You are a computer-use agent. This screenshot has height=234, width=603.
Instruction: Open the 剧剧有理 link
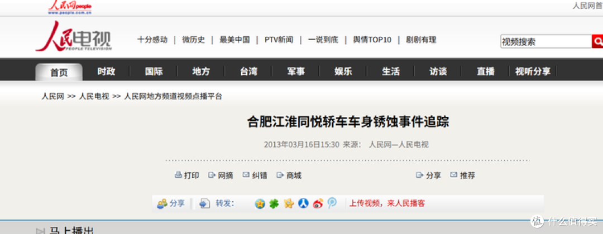tap(421, 40)
